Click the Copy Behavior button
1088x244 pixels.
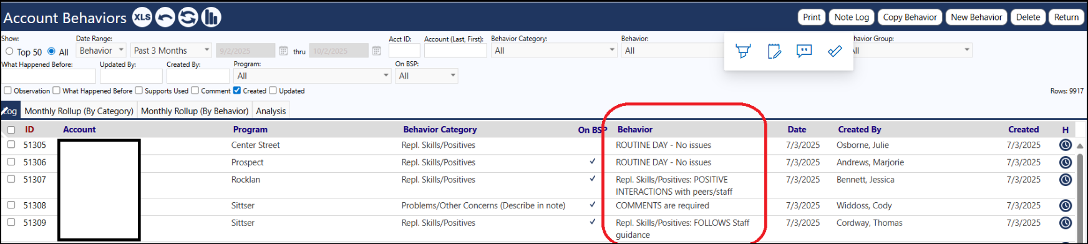tap(910, 17)
